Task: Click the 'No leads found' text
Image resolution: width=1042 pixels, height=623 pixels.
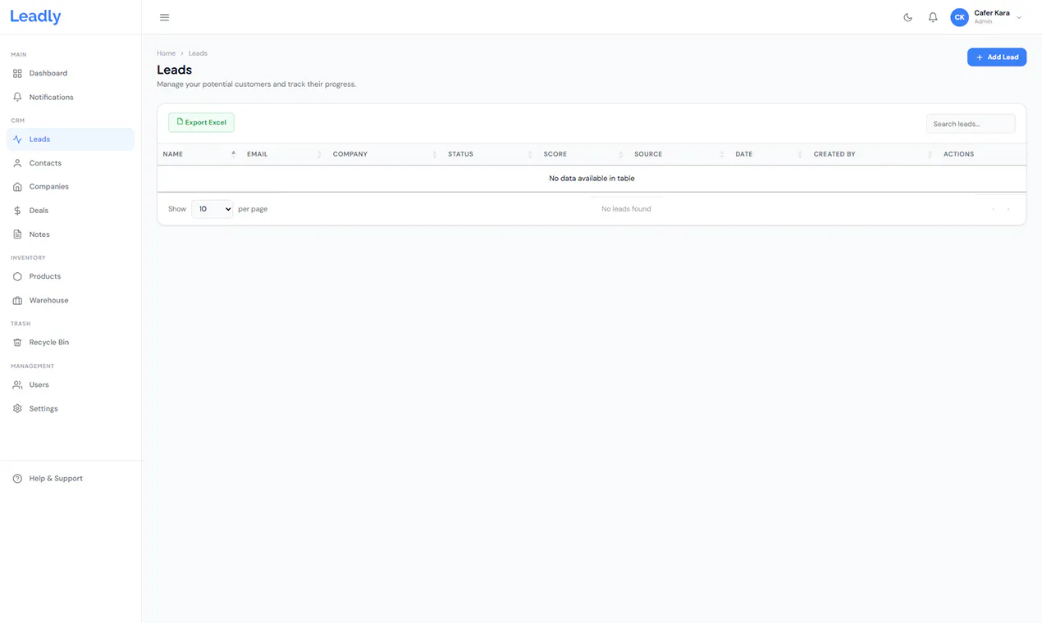Action: (626, 209)
